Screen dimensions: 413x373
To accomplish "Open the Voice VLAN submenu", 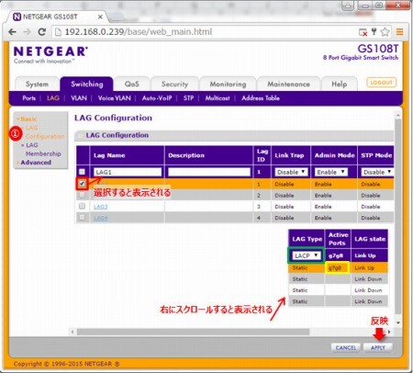I will (114, 98).
